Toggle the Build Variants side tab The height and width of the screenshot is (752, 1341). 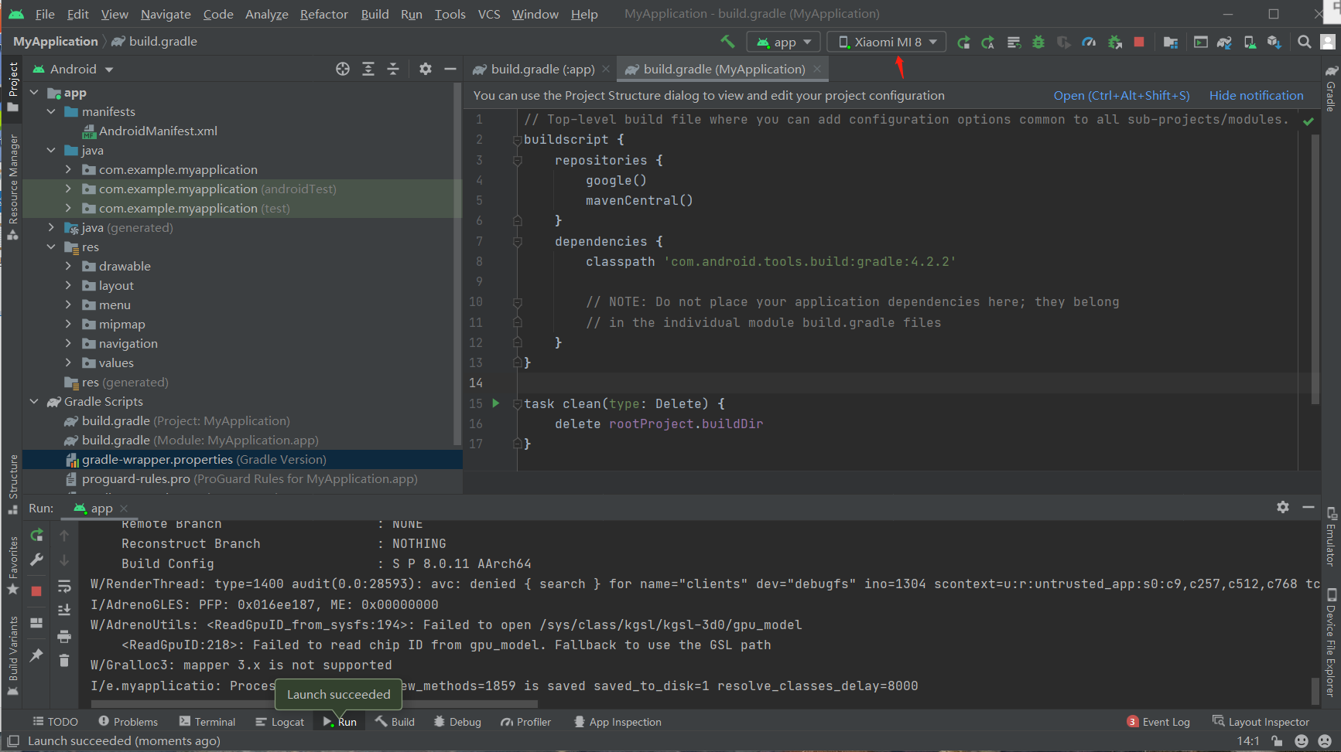(12, 656)
